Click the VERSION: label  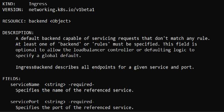pos(13,10)
